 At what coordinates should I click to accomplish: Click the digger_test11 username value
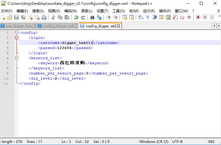77,43
